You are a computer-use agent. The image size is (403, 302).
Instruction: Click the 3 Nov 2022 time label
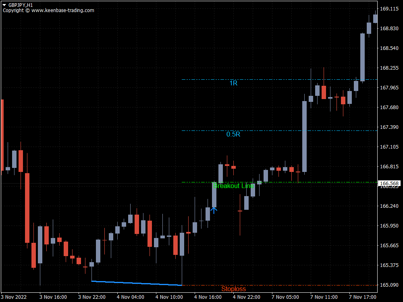(14, 297)
